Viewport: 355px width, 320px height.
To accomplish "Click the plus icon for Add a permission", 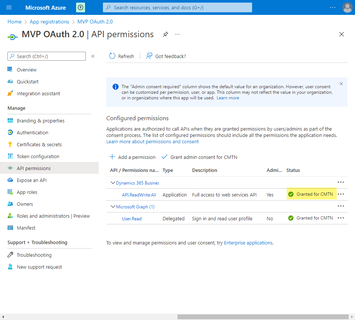I will (x=112, y=157).
